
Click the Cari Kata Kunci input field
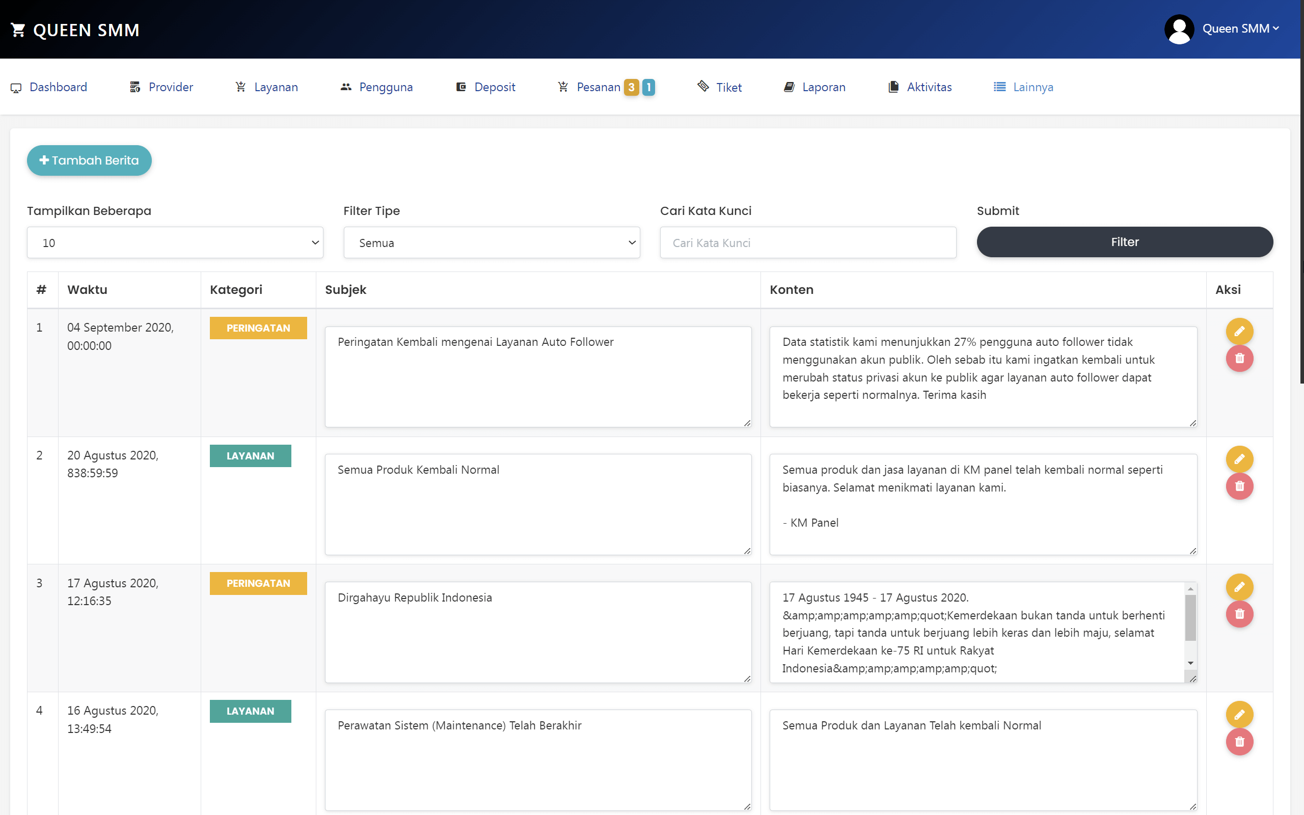click(x=807, y=242)
